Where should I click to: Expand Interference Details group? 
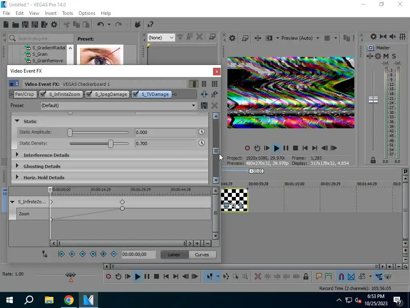[17, 154]
